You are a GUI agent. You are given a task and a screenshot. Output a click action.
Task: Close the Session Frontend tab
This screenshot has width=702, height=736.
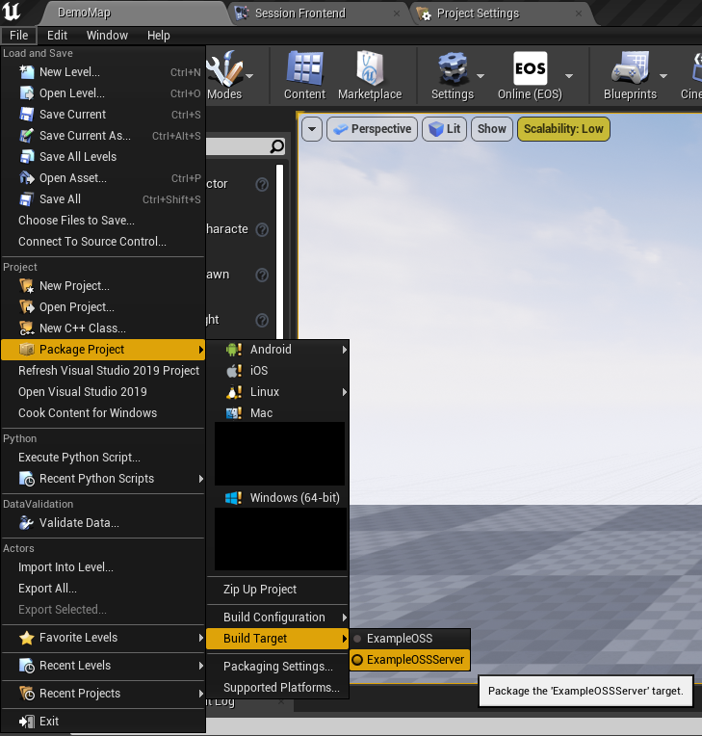tap(397, 13)
